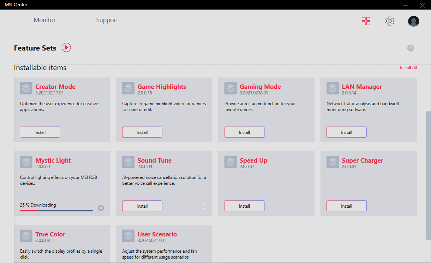Screen dimensions: 431x263
Task: Install Super Charger
Action: 346,206
